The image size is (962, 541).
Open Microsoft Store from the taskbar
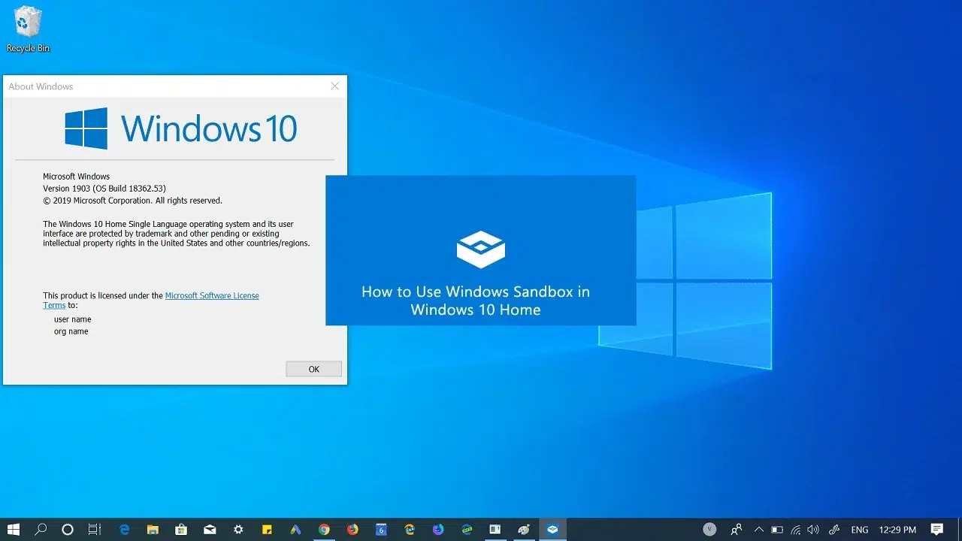pos(181,529)
